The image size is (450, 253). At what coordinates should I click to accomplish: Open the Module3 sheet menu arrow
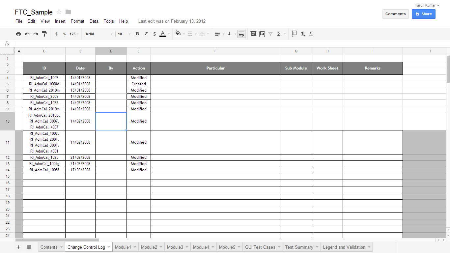pyautogui.click(x=187, y=247)
